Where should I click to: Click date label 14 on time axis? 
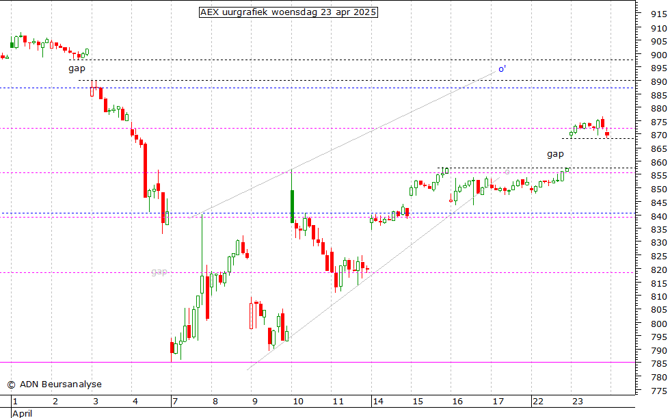[x=377, y=402]
